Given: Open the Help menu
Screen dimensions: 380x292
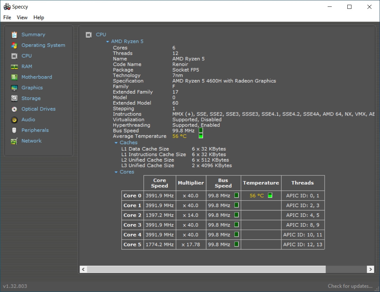Looking at the screenshot, I should point(39,17).
